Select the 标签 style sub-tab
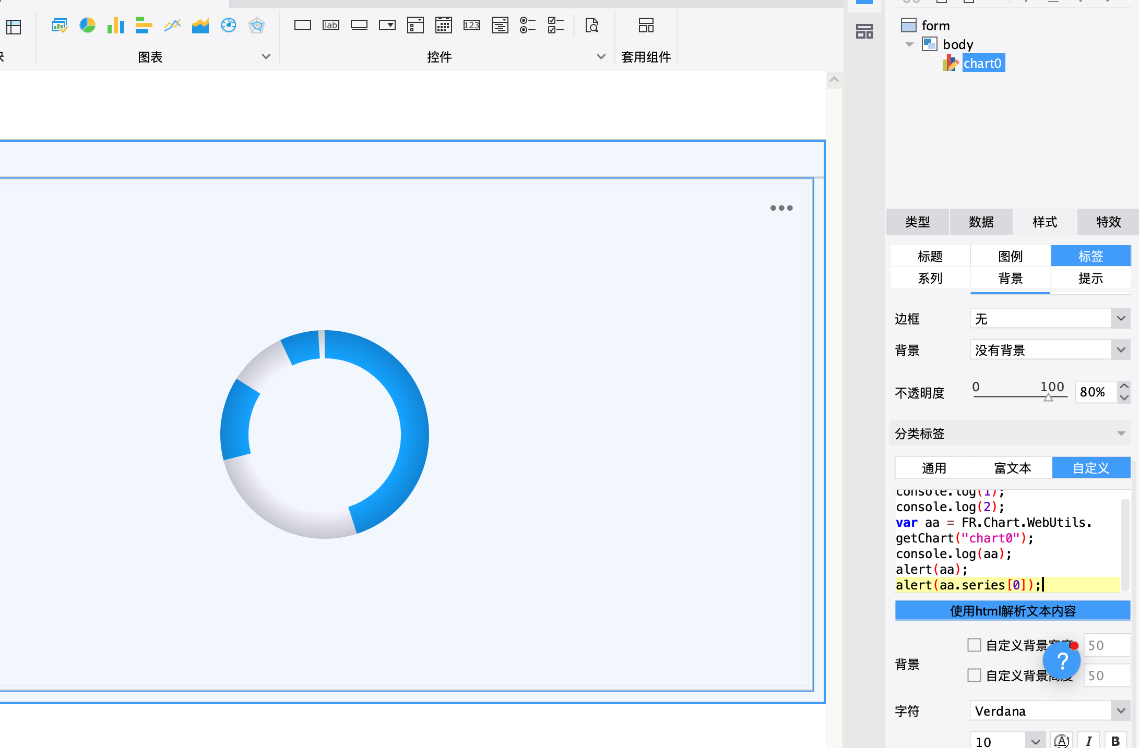This screenshot has height=748, width=1139. (1091, 256)
